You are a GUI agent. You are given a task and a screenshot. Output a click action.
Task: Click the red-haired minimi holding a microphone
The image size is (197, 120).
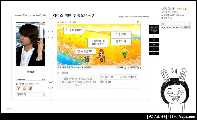101,56
